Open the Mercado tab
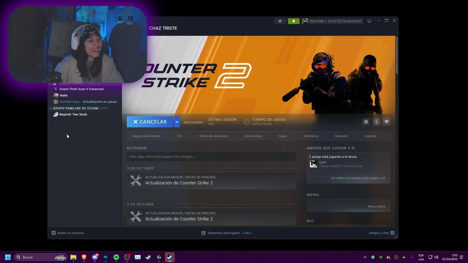Screen dimensions: 468x263 341,136
